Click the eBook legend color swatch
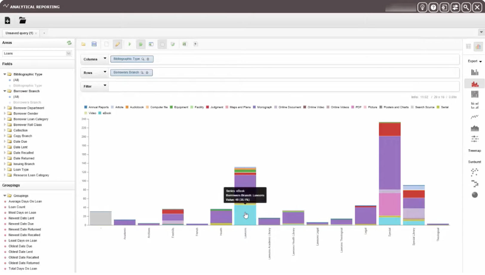Viewport: 485px width, 275px height. coord(100,113)
